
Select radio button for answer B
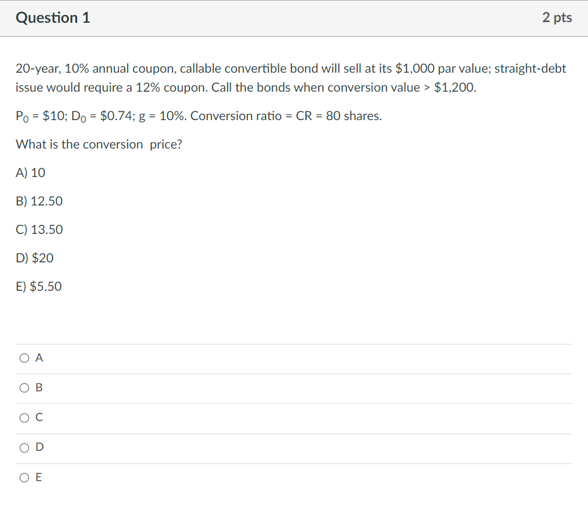[23, 388]
